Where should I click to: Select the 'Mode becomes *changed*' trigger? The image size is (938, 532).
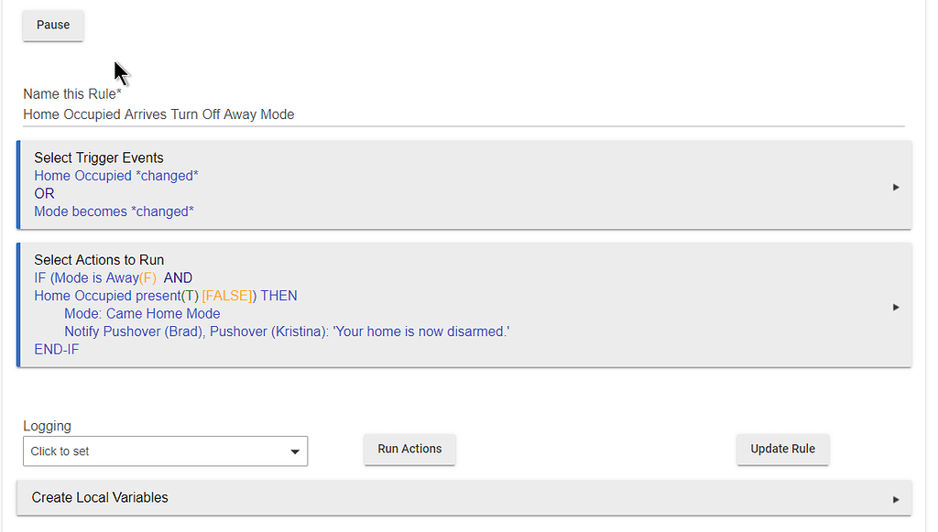tap(114, 212)
